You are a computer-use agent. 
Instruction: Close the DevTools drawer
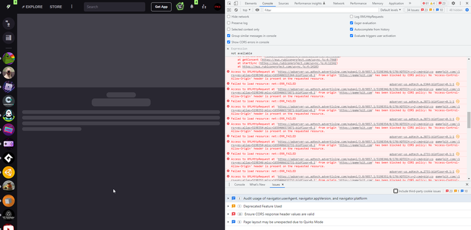click(x=467, y=184)
